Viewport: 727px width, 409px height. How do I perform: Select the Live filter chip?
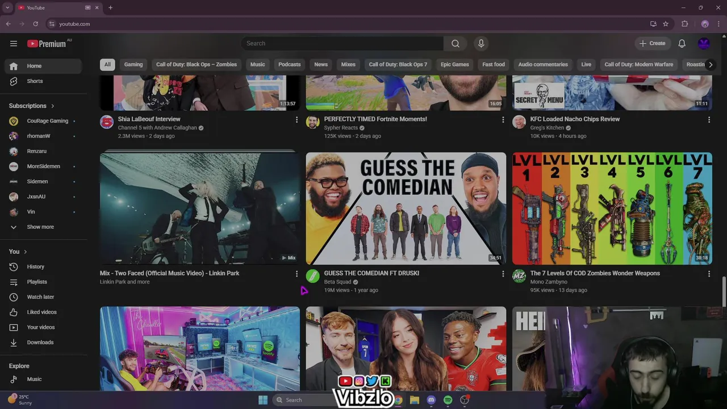(586, 64)
